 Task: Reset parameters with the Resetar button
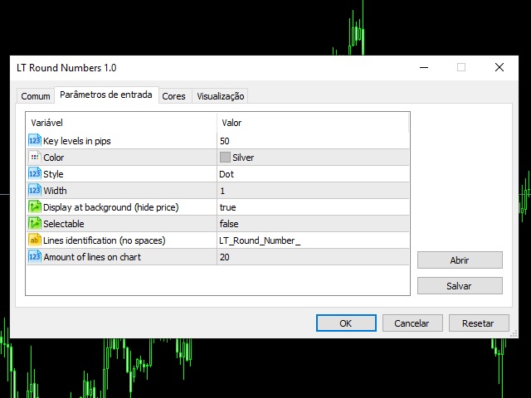tap(479, 323)
